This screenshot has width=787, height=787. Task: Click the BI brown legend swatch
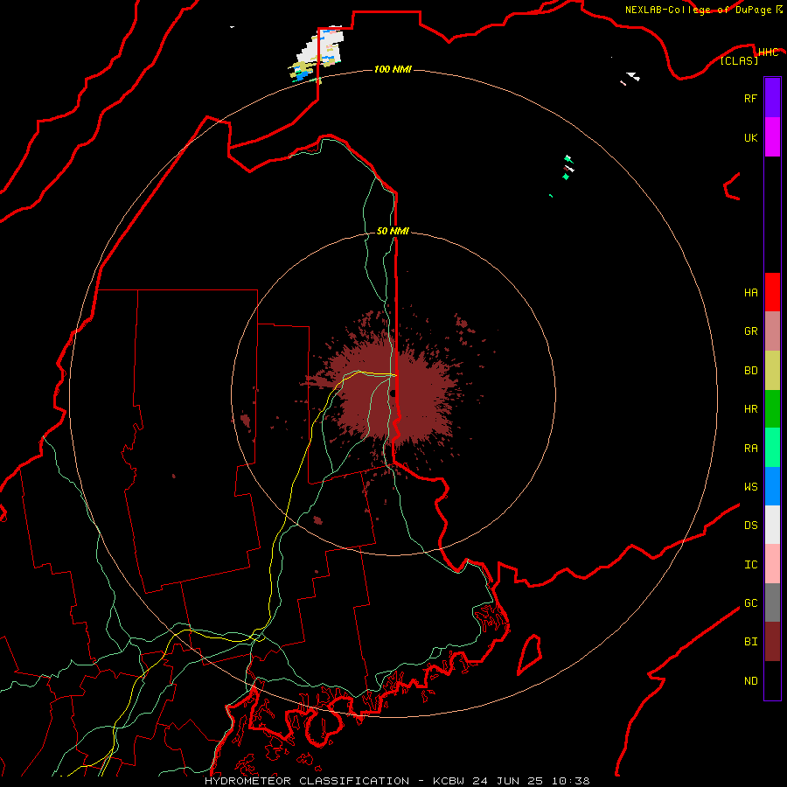[x=772, y=642]
